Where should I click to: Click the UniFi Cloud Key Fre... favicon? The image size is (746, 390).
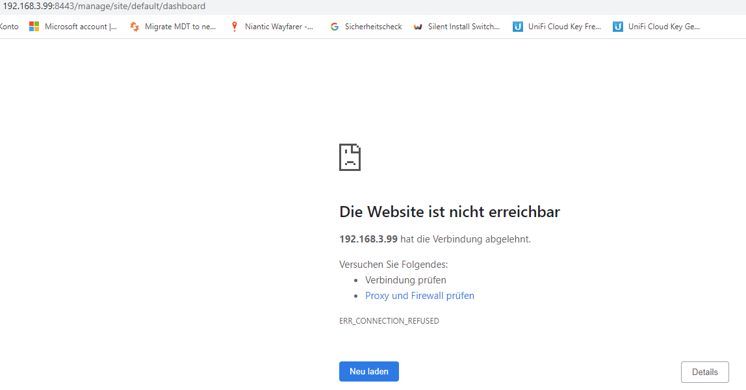pos(518,27)
